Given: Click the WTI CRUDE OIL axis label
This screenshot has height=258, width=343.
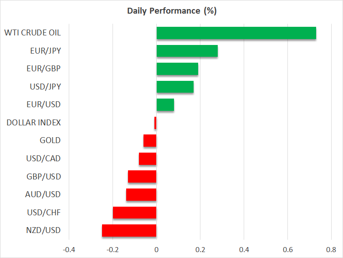Looking at the screenshot, I should pos(32,33).
